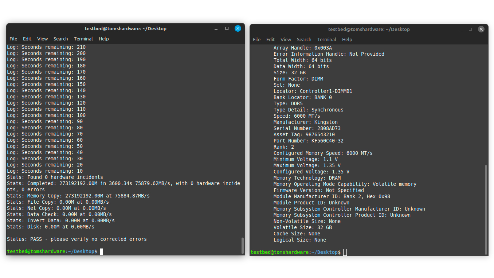Click 'Type Detail: Synchronous' line
Image resolution: width=494 pixels, height=278 pixels.
pos(309,110)
